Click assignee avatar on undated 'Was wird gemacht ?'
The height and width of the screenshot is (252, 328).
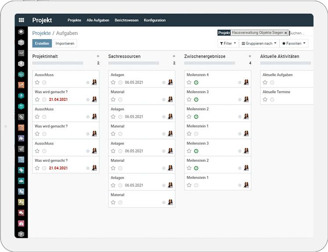click(x=94, y=133)
